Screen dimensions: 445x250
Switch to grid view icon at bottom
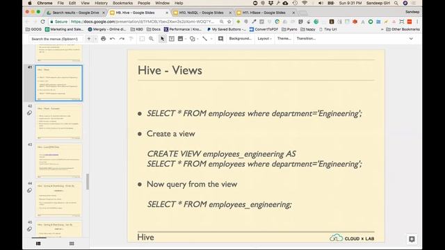[x=72, y=244]
